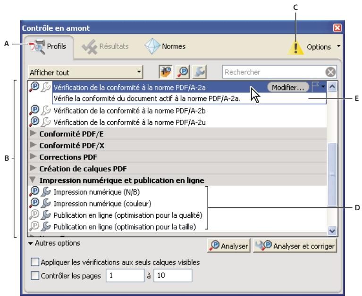Click wrench icon of Impression numérique (N/B)
The width and height of the screenshot is (362, 296).
46,191
